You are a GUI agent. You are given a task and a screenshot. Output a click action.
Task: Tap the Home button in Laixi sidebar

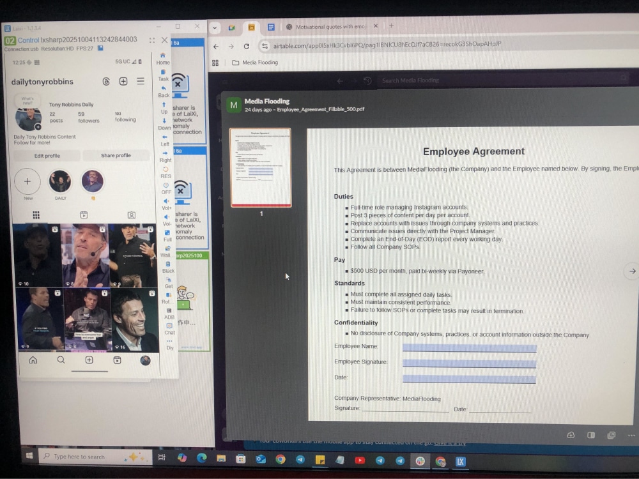pyautogui.click(x=162, y=59)
